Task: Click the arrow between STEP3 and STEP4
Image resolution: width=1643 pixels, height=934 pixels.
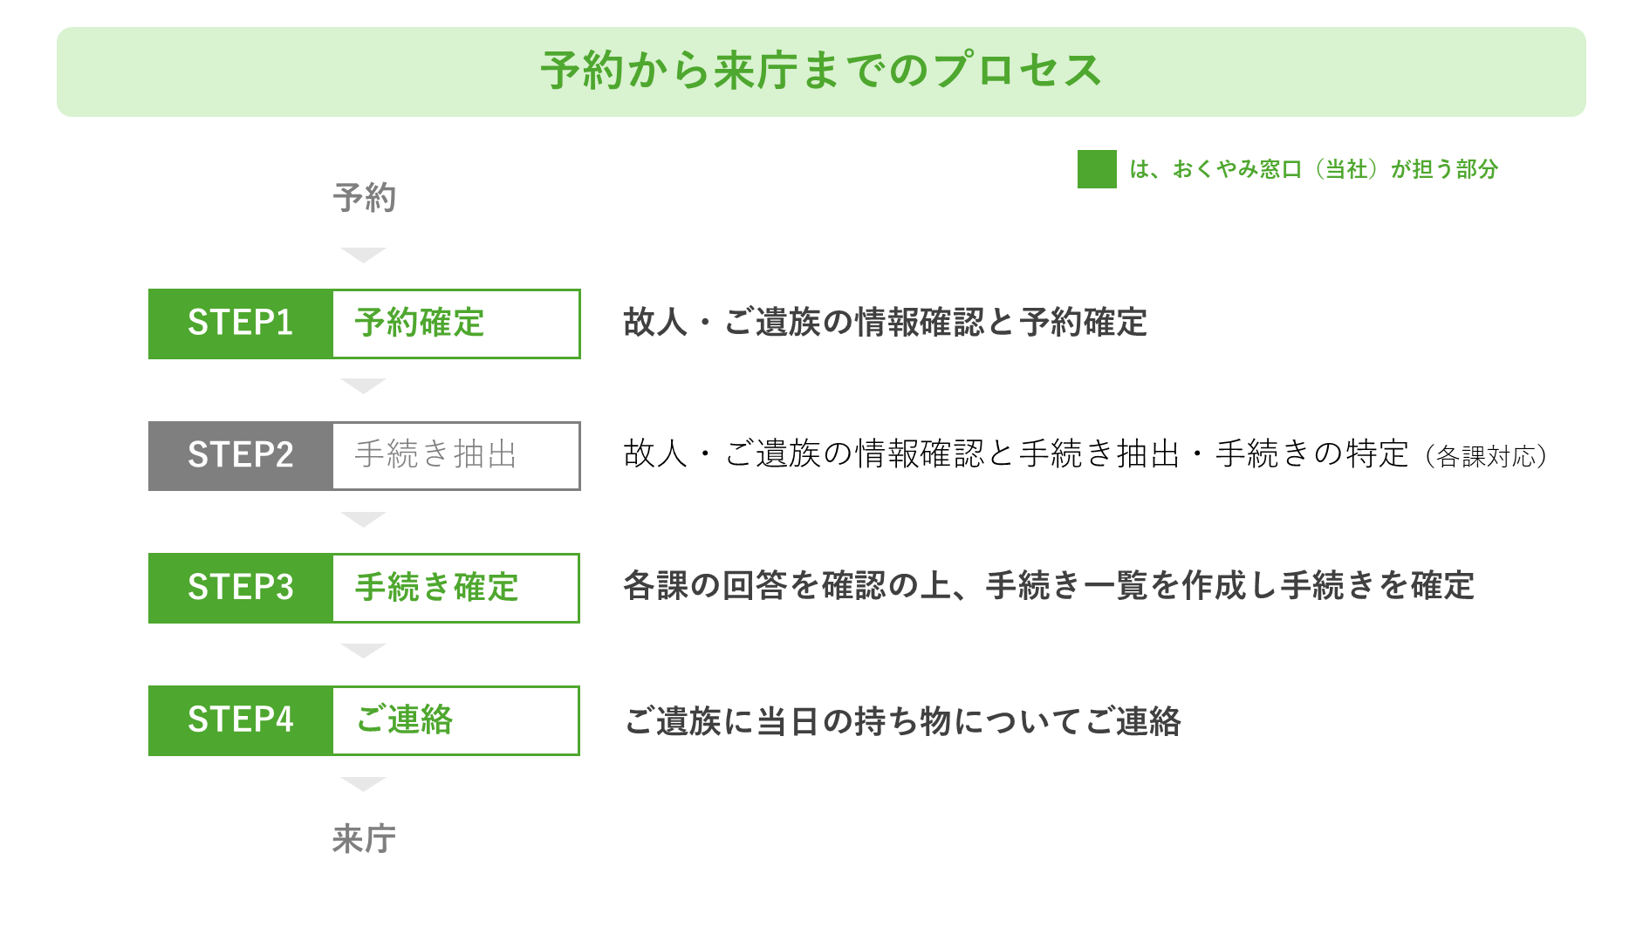Action: [x=363, y=651]
